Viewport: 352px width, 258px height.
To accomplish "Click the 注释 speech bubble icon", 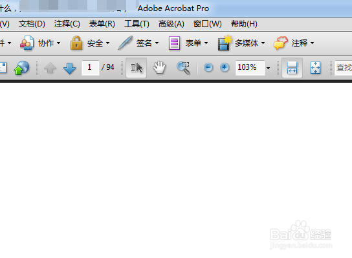I will tap(281, 43).
